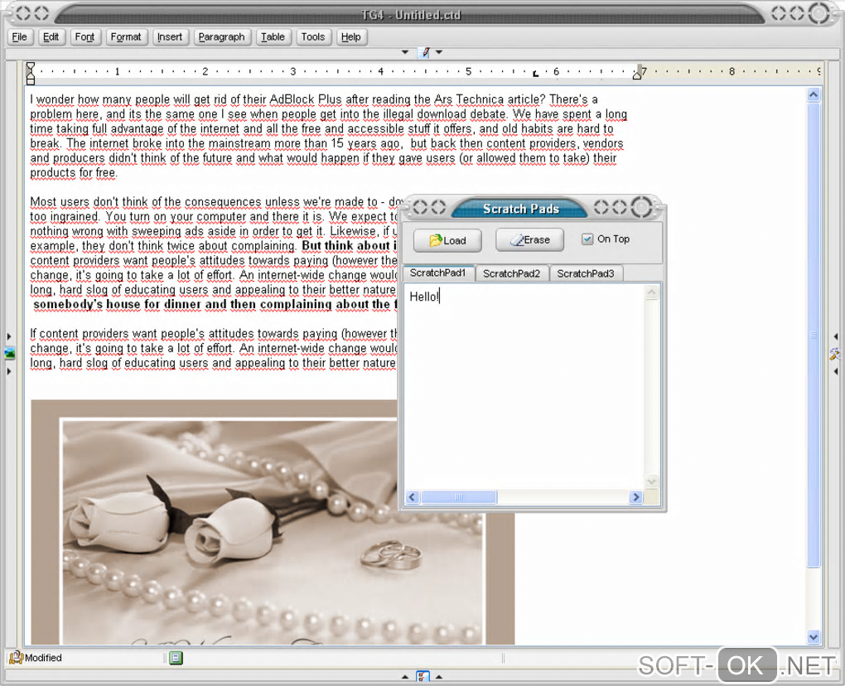Screen dimensions: 845x686
Task: Toggle the On Top checkbox
Action: [x=587, y=239]
